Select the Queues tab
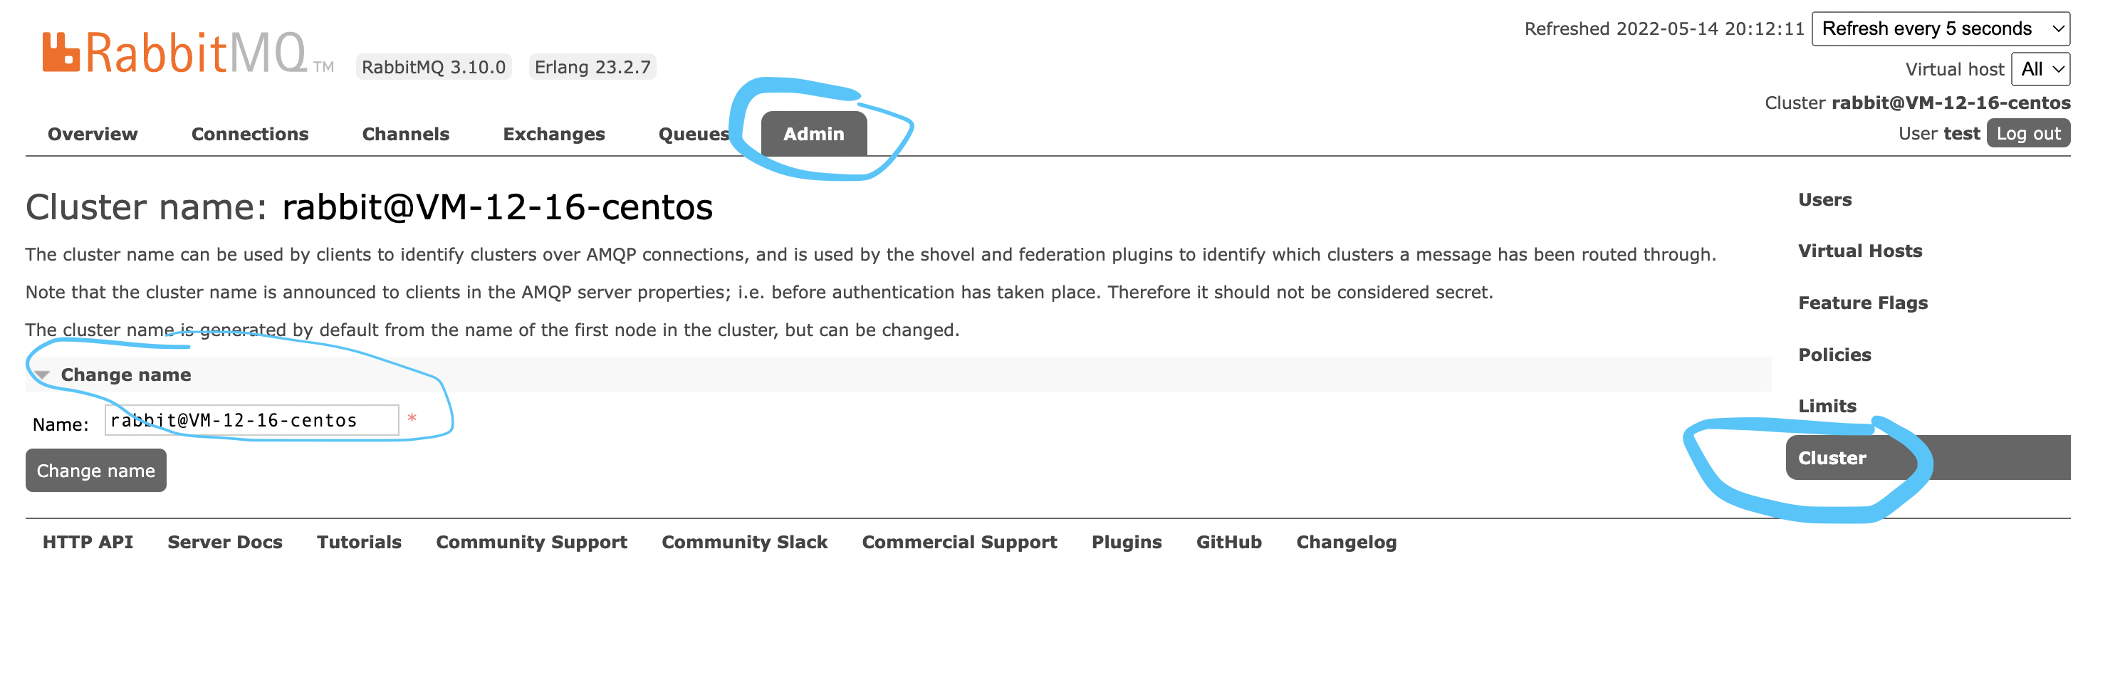 pos(693,134)
